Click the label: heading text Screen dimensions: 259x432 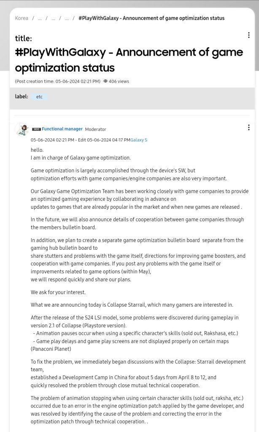point(22,97)
